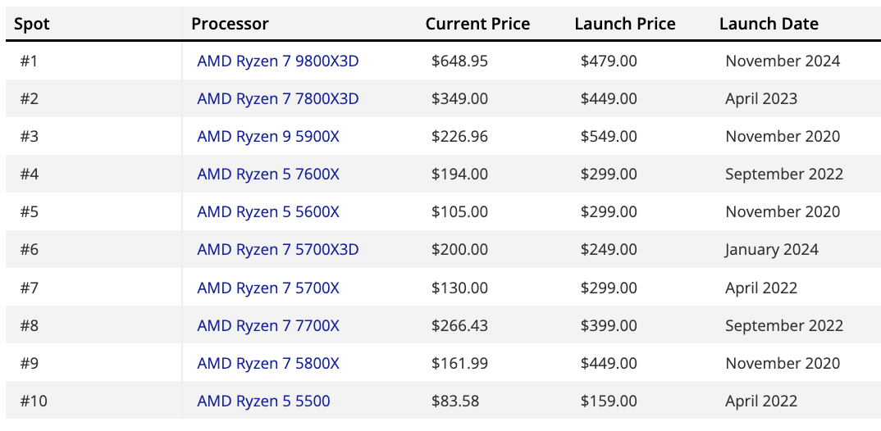Select the $549.00 launch price cell
The width and height of the screenshot is (881, 431).
609,137
